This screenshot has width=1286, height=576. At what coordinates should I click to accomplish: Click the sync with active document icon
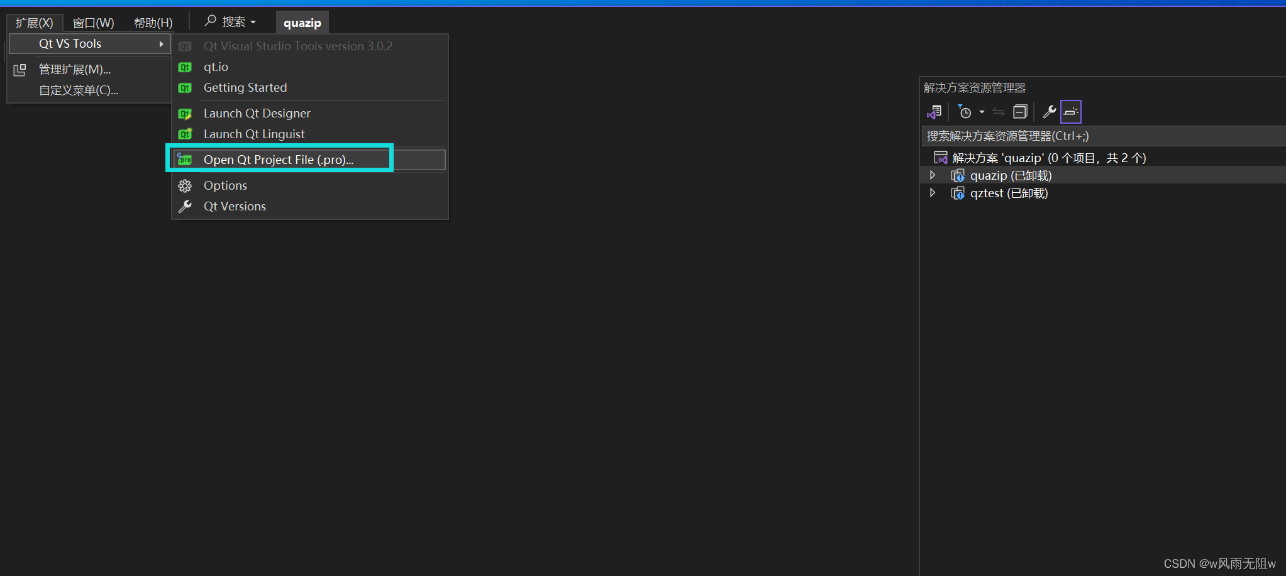click(999, 112)
